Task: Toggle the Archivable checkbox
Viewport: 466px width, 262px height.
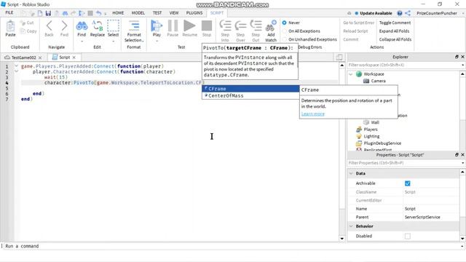Action: (408, 183)
